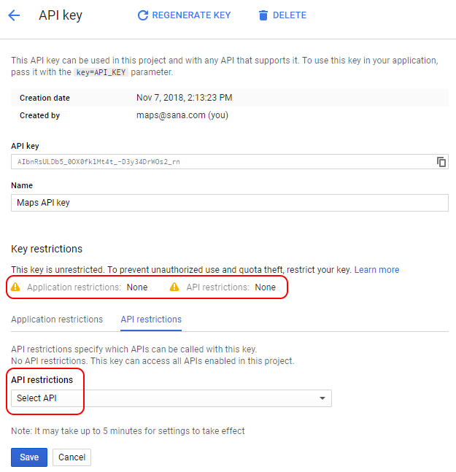Copy the API key with the clipboard icon
Viewport: 456px width, 472px height.
(441, 162)
